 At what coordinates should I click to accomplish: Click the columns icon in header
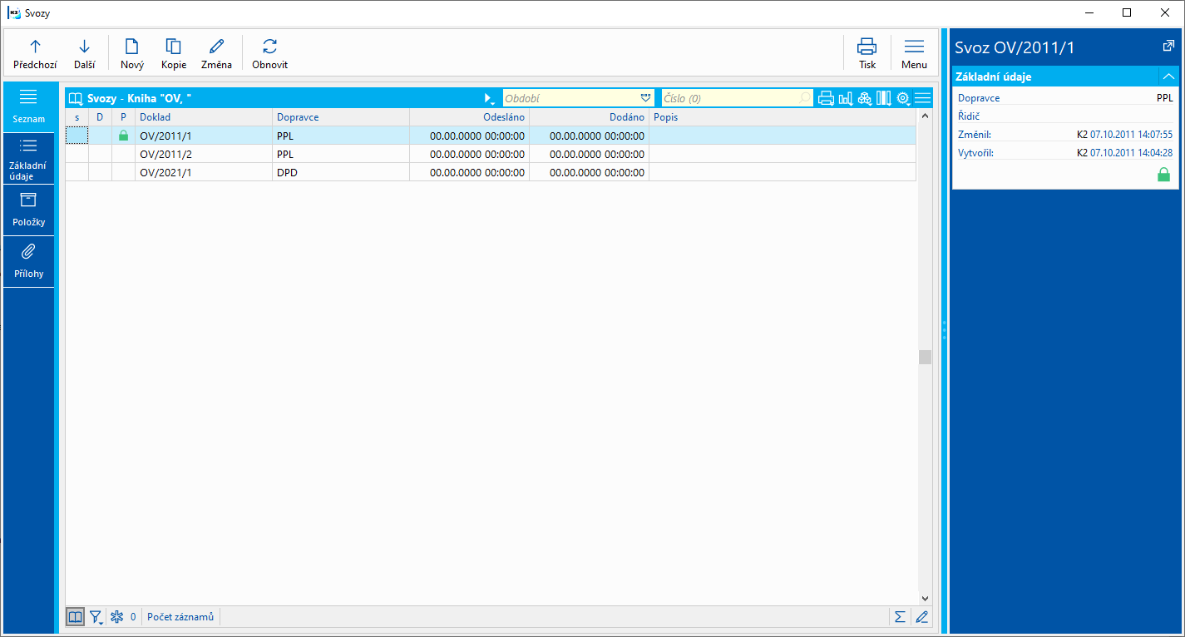[x=883, y=98]
